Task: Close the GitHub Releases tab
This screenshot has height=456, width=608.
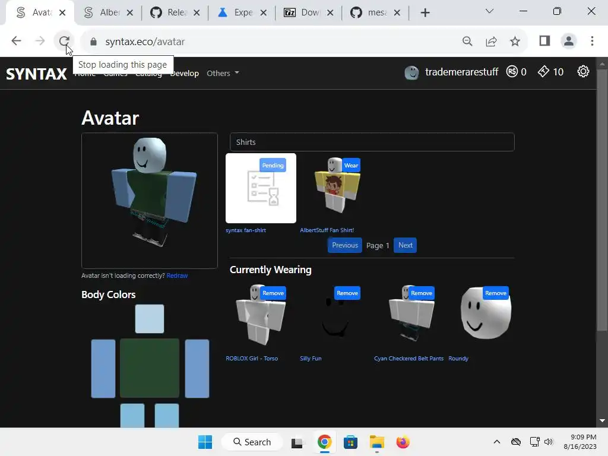Action: 197,13
